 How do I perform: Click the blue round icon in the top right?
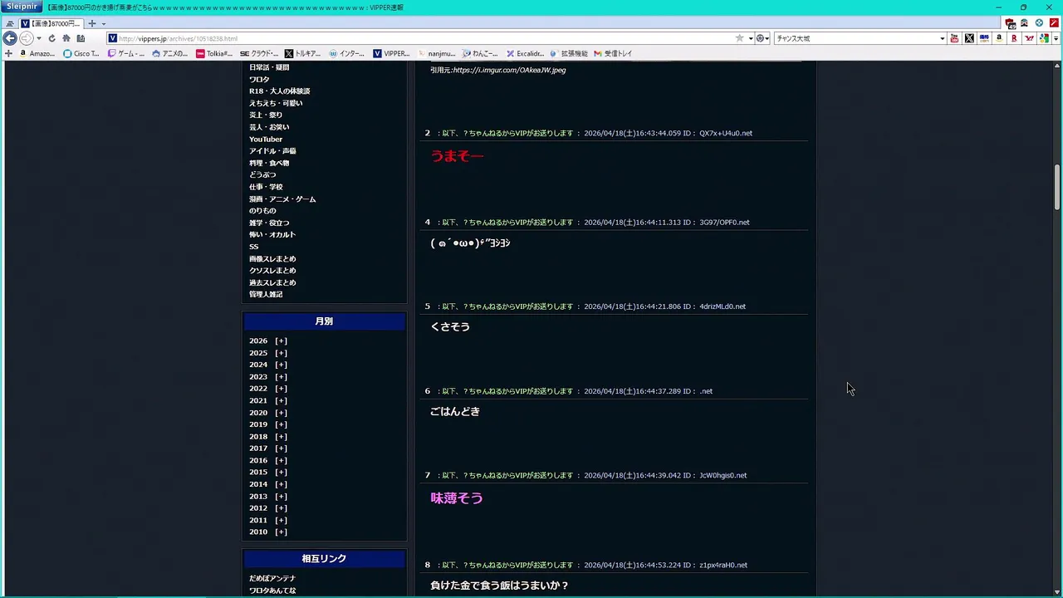click(x=1039, y=22)
